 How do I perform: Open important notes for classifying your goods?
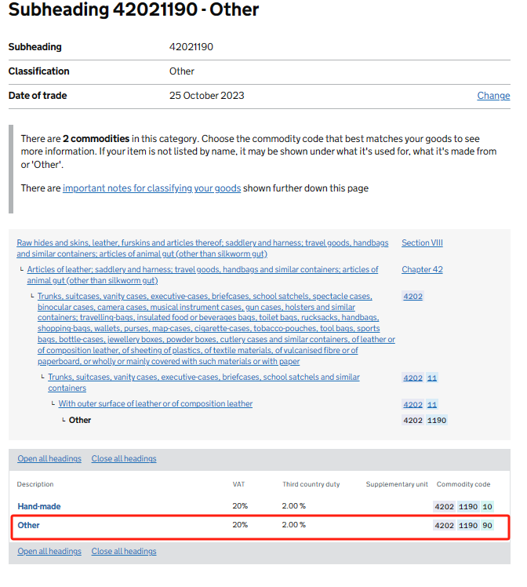(x=151, y=188)
